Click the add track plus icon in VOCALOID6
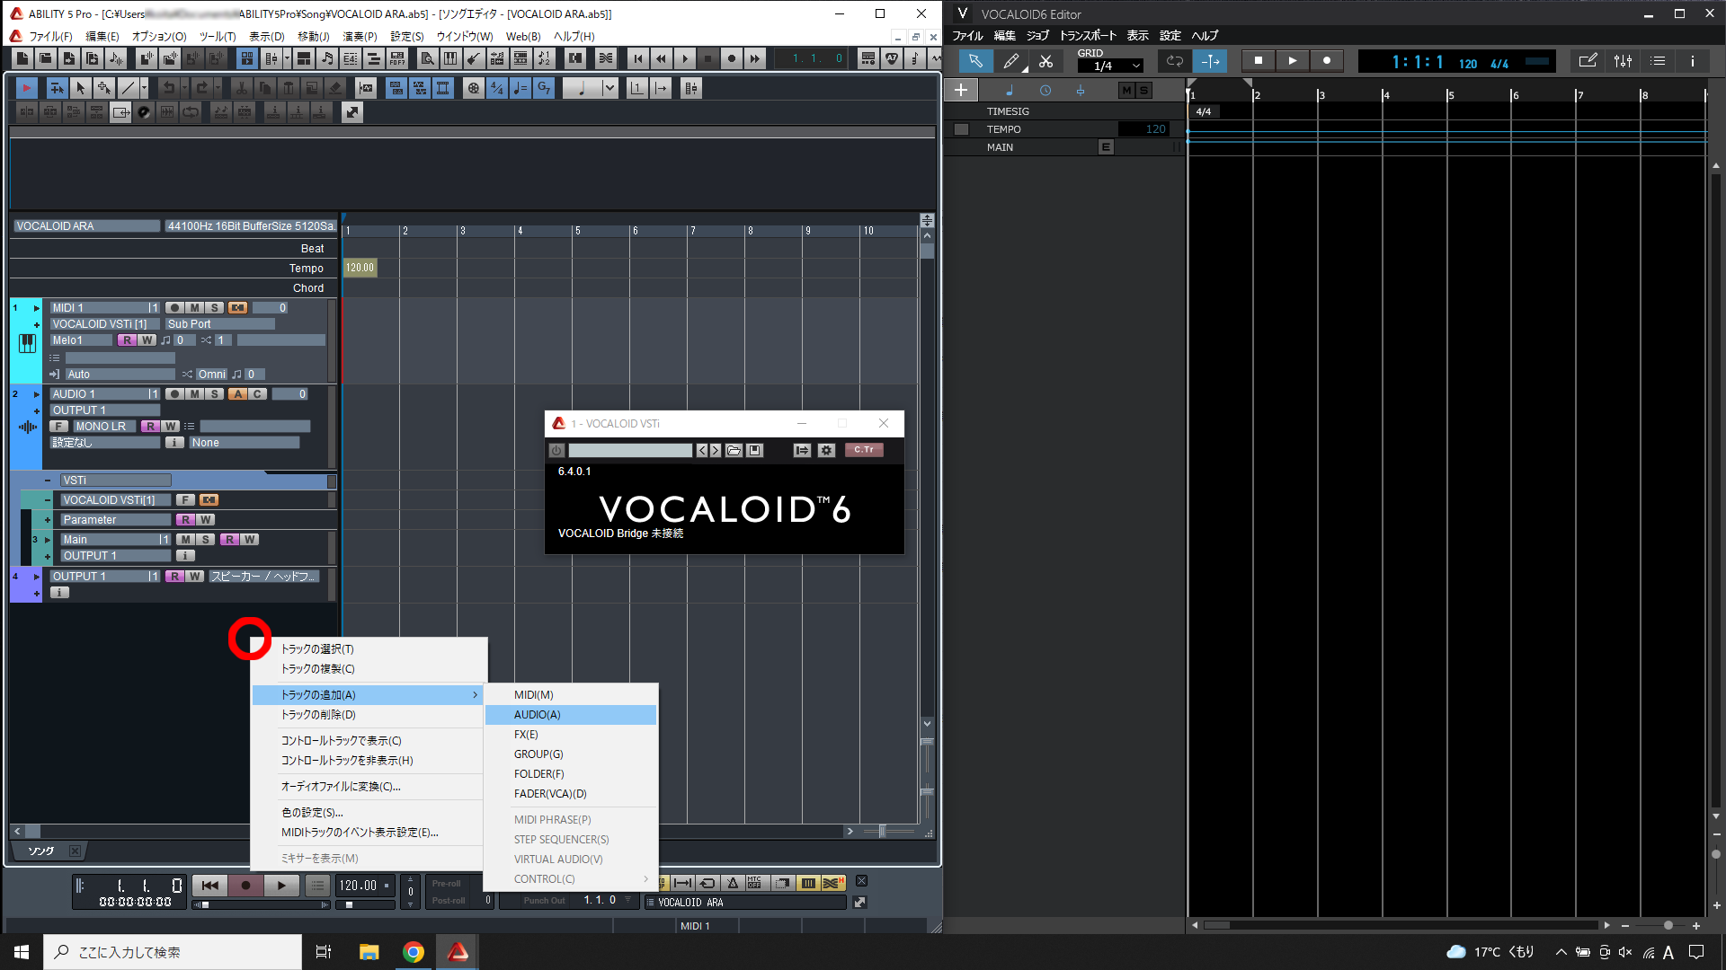1726x970 pixels. tap(961, 90)
